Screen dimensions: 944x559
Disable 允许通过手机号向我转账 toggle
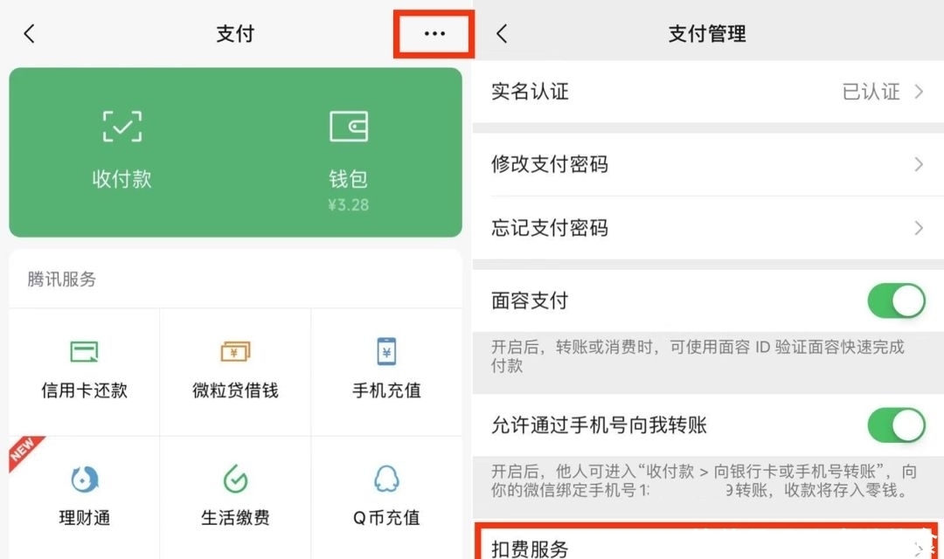[896, 425]
